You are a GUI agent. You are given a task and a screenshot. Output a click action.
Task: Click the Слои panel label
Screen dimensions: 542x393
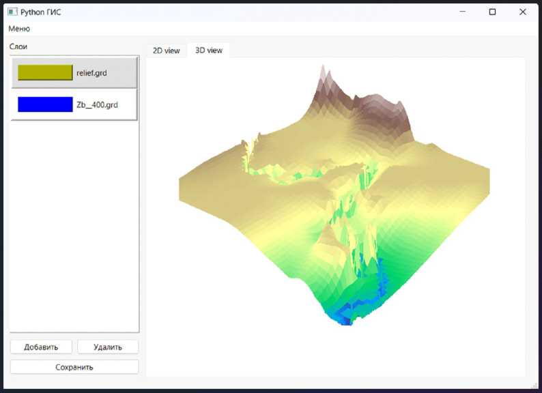[x=18, y=46]
